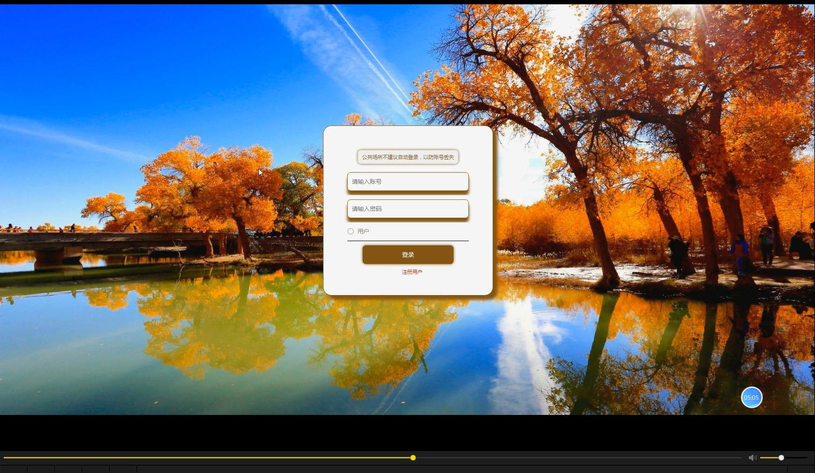Click the 请输入账号 account input field
The image size is (815, 473).
point(408,182)
